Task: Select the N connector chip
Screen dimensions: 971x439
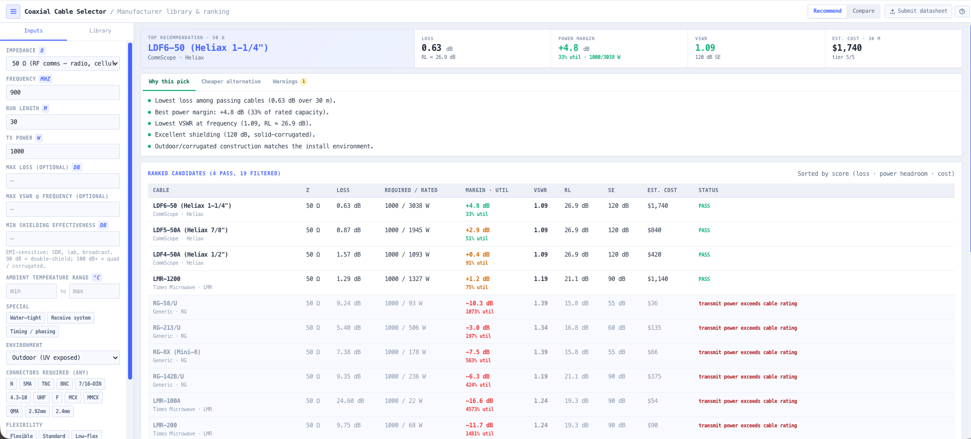Action: coord(12,384)
